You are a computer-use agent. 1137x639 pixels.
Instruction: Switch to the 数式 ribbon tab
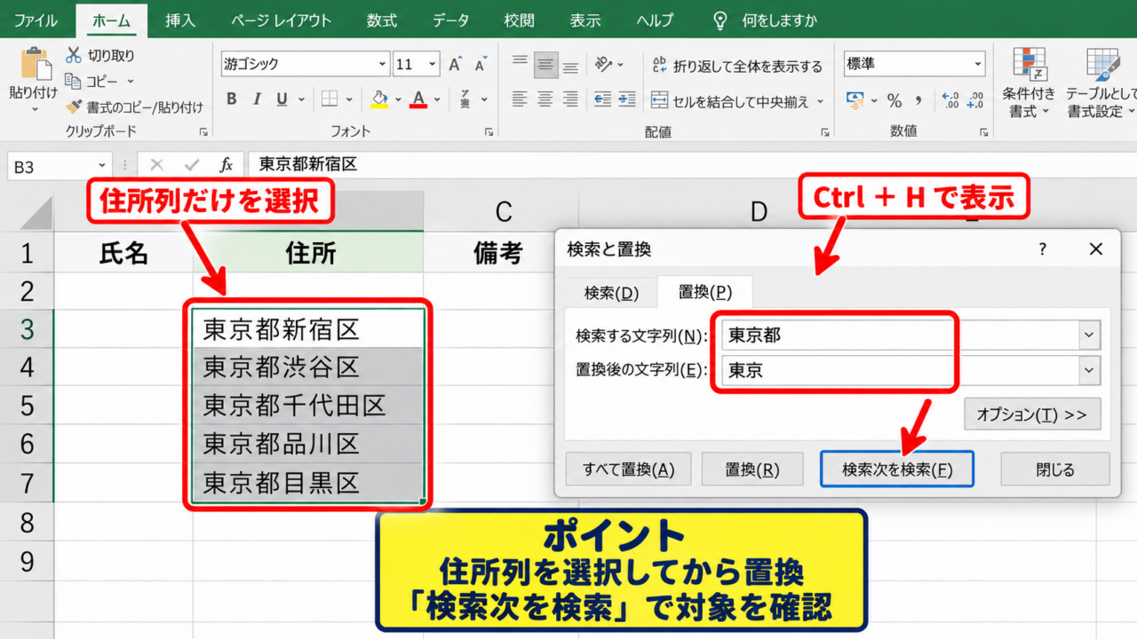click(382, 20)
